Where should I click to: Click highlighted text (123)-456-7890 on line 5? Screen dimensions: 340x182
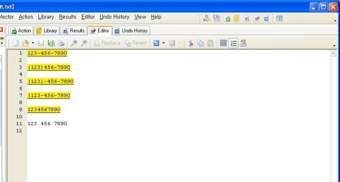[50, 82]
